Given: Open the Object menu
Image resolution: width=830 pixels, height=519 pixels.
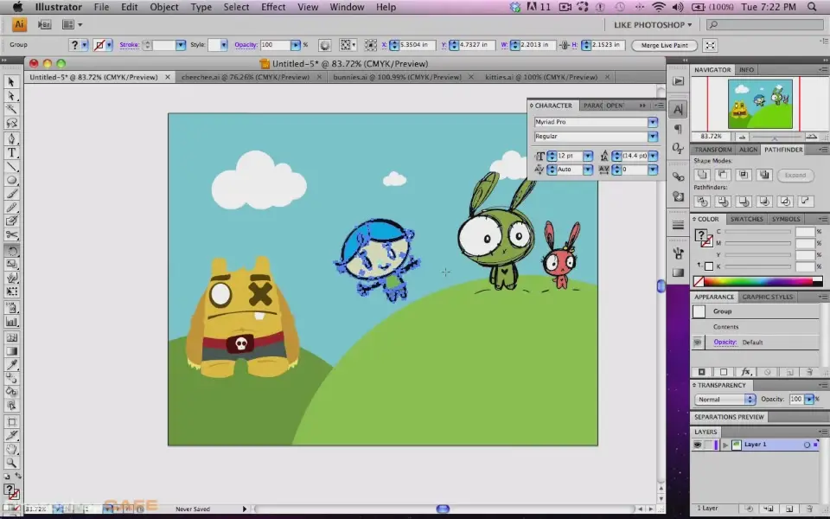Looking at the screenshot, I should coord(164,7).
